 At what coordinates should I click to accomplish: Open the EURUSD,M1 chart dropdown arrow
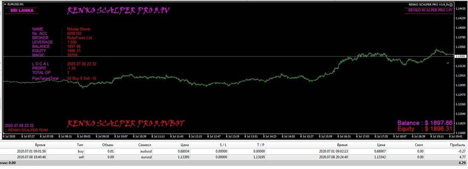point(5,4)
